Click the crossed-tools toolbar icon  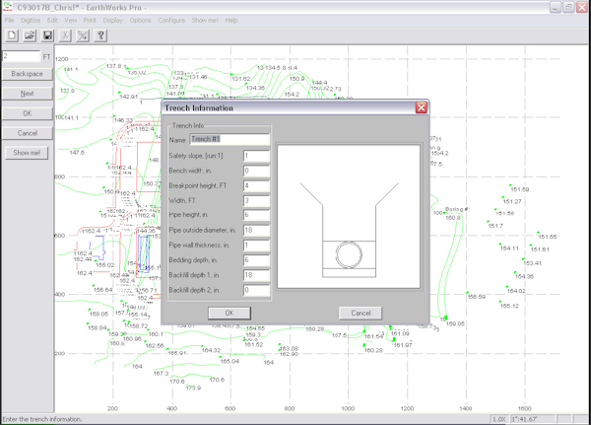(x=83, y=35)
